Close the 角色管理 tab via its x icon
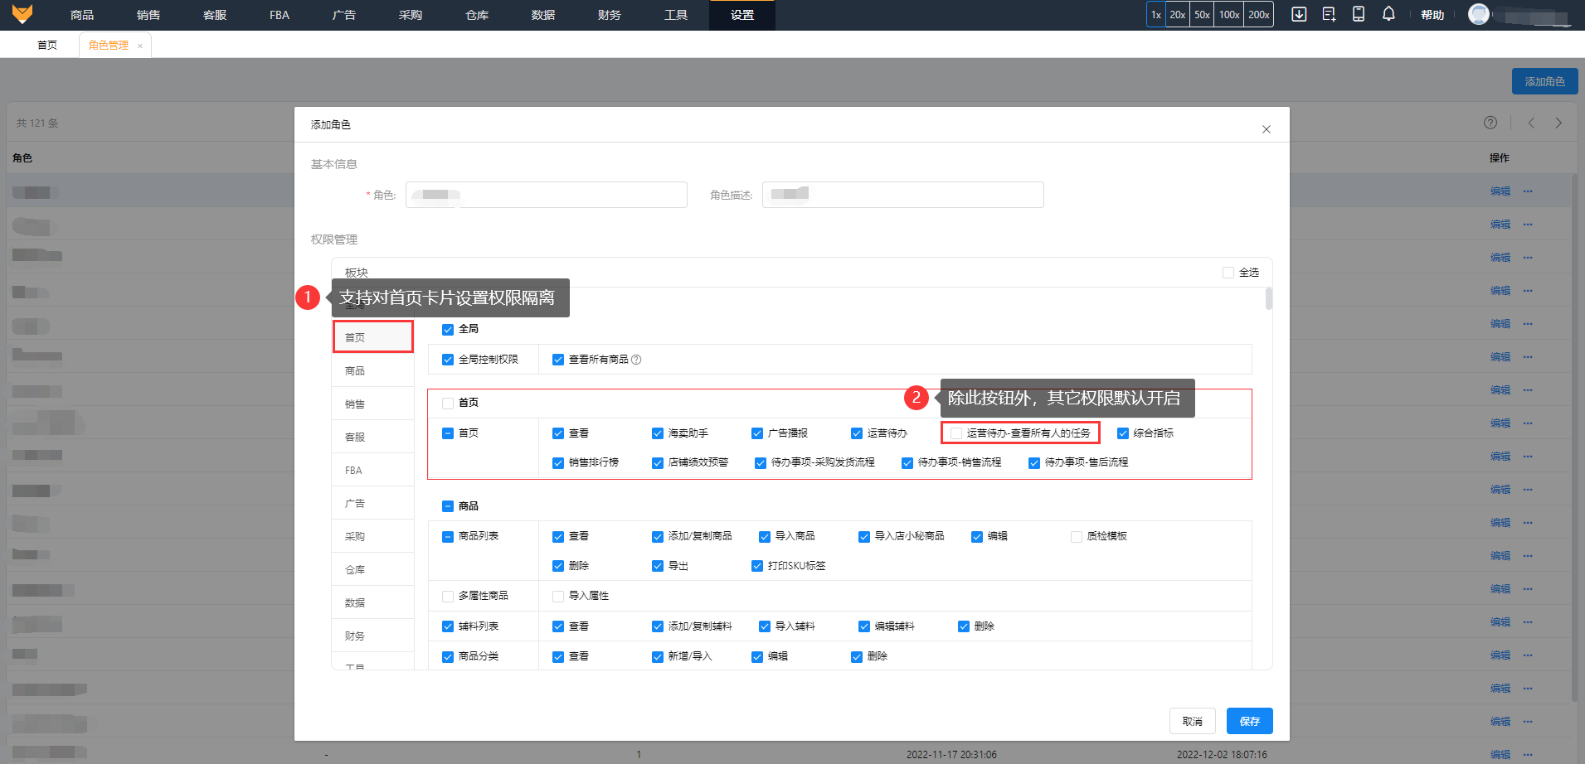Image resolution: width=1585 pixels, height=764 pixels. coord(140,46)
